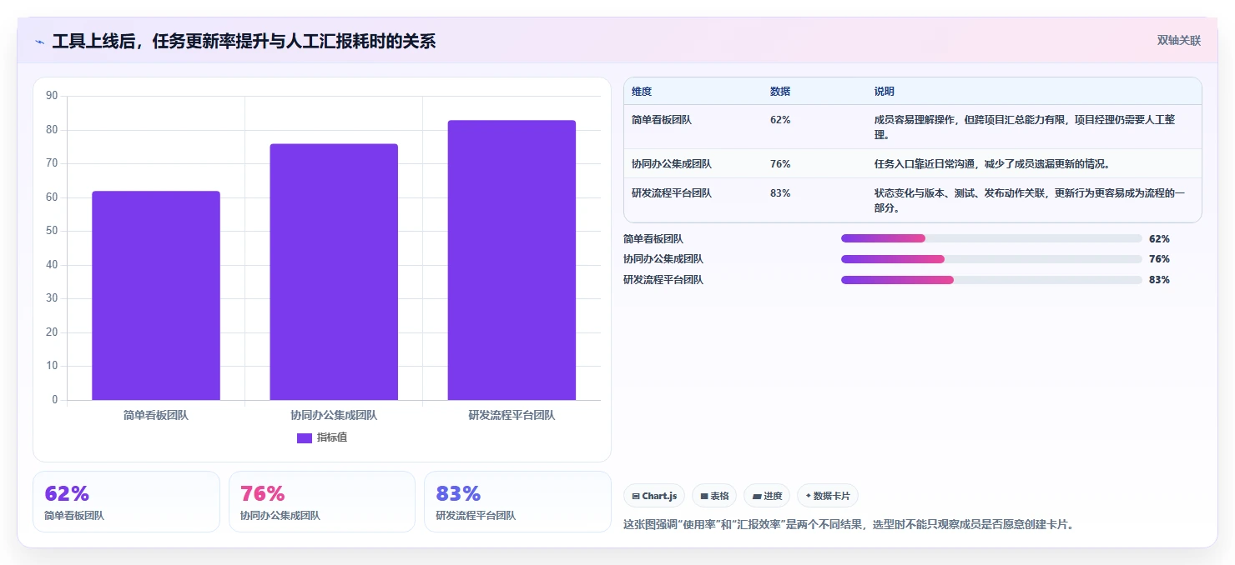Click the 76% cell in the table
1235x565 pixels.
(x=780, y=164)
